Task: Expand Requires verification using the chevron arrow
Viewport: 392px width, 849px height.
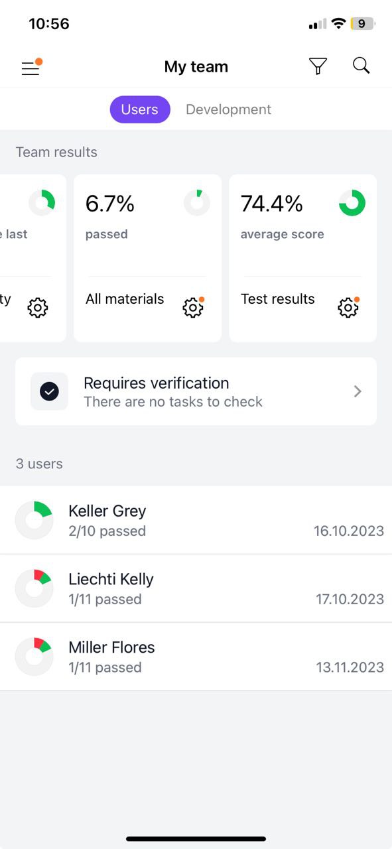Action: 358,391
